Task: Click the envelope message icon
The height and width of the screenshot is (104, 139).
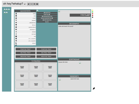Action: (31, 4)
